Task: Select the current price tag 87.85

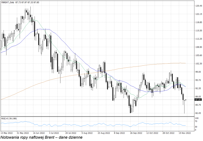Action: (198, 100)
